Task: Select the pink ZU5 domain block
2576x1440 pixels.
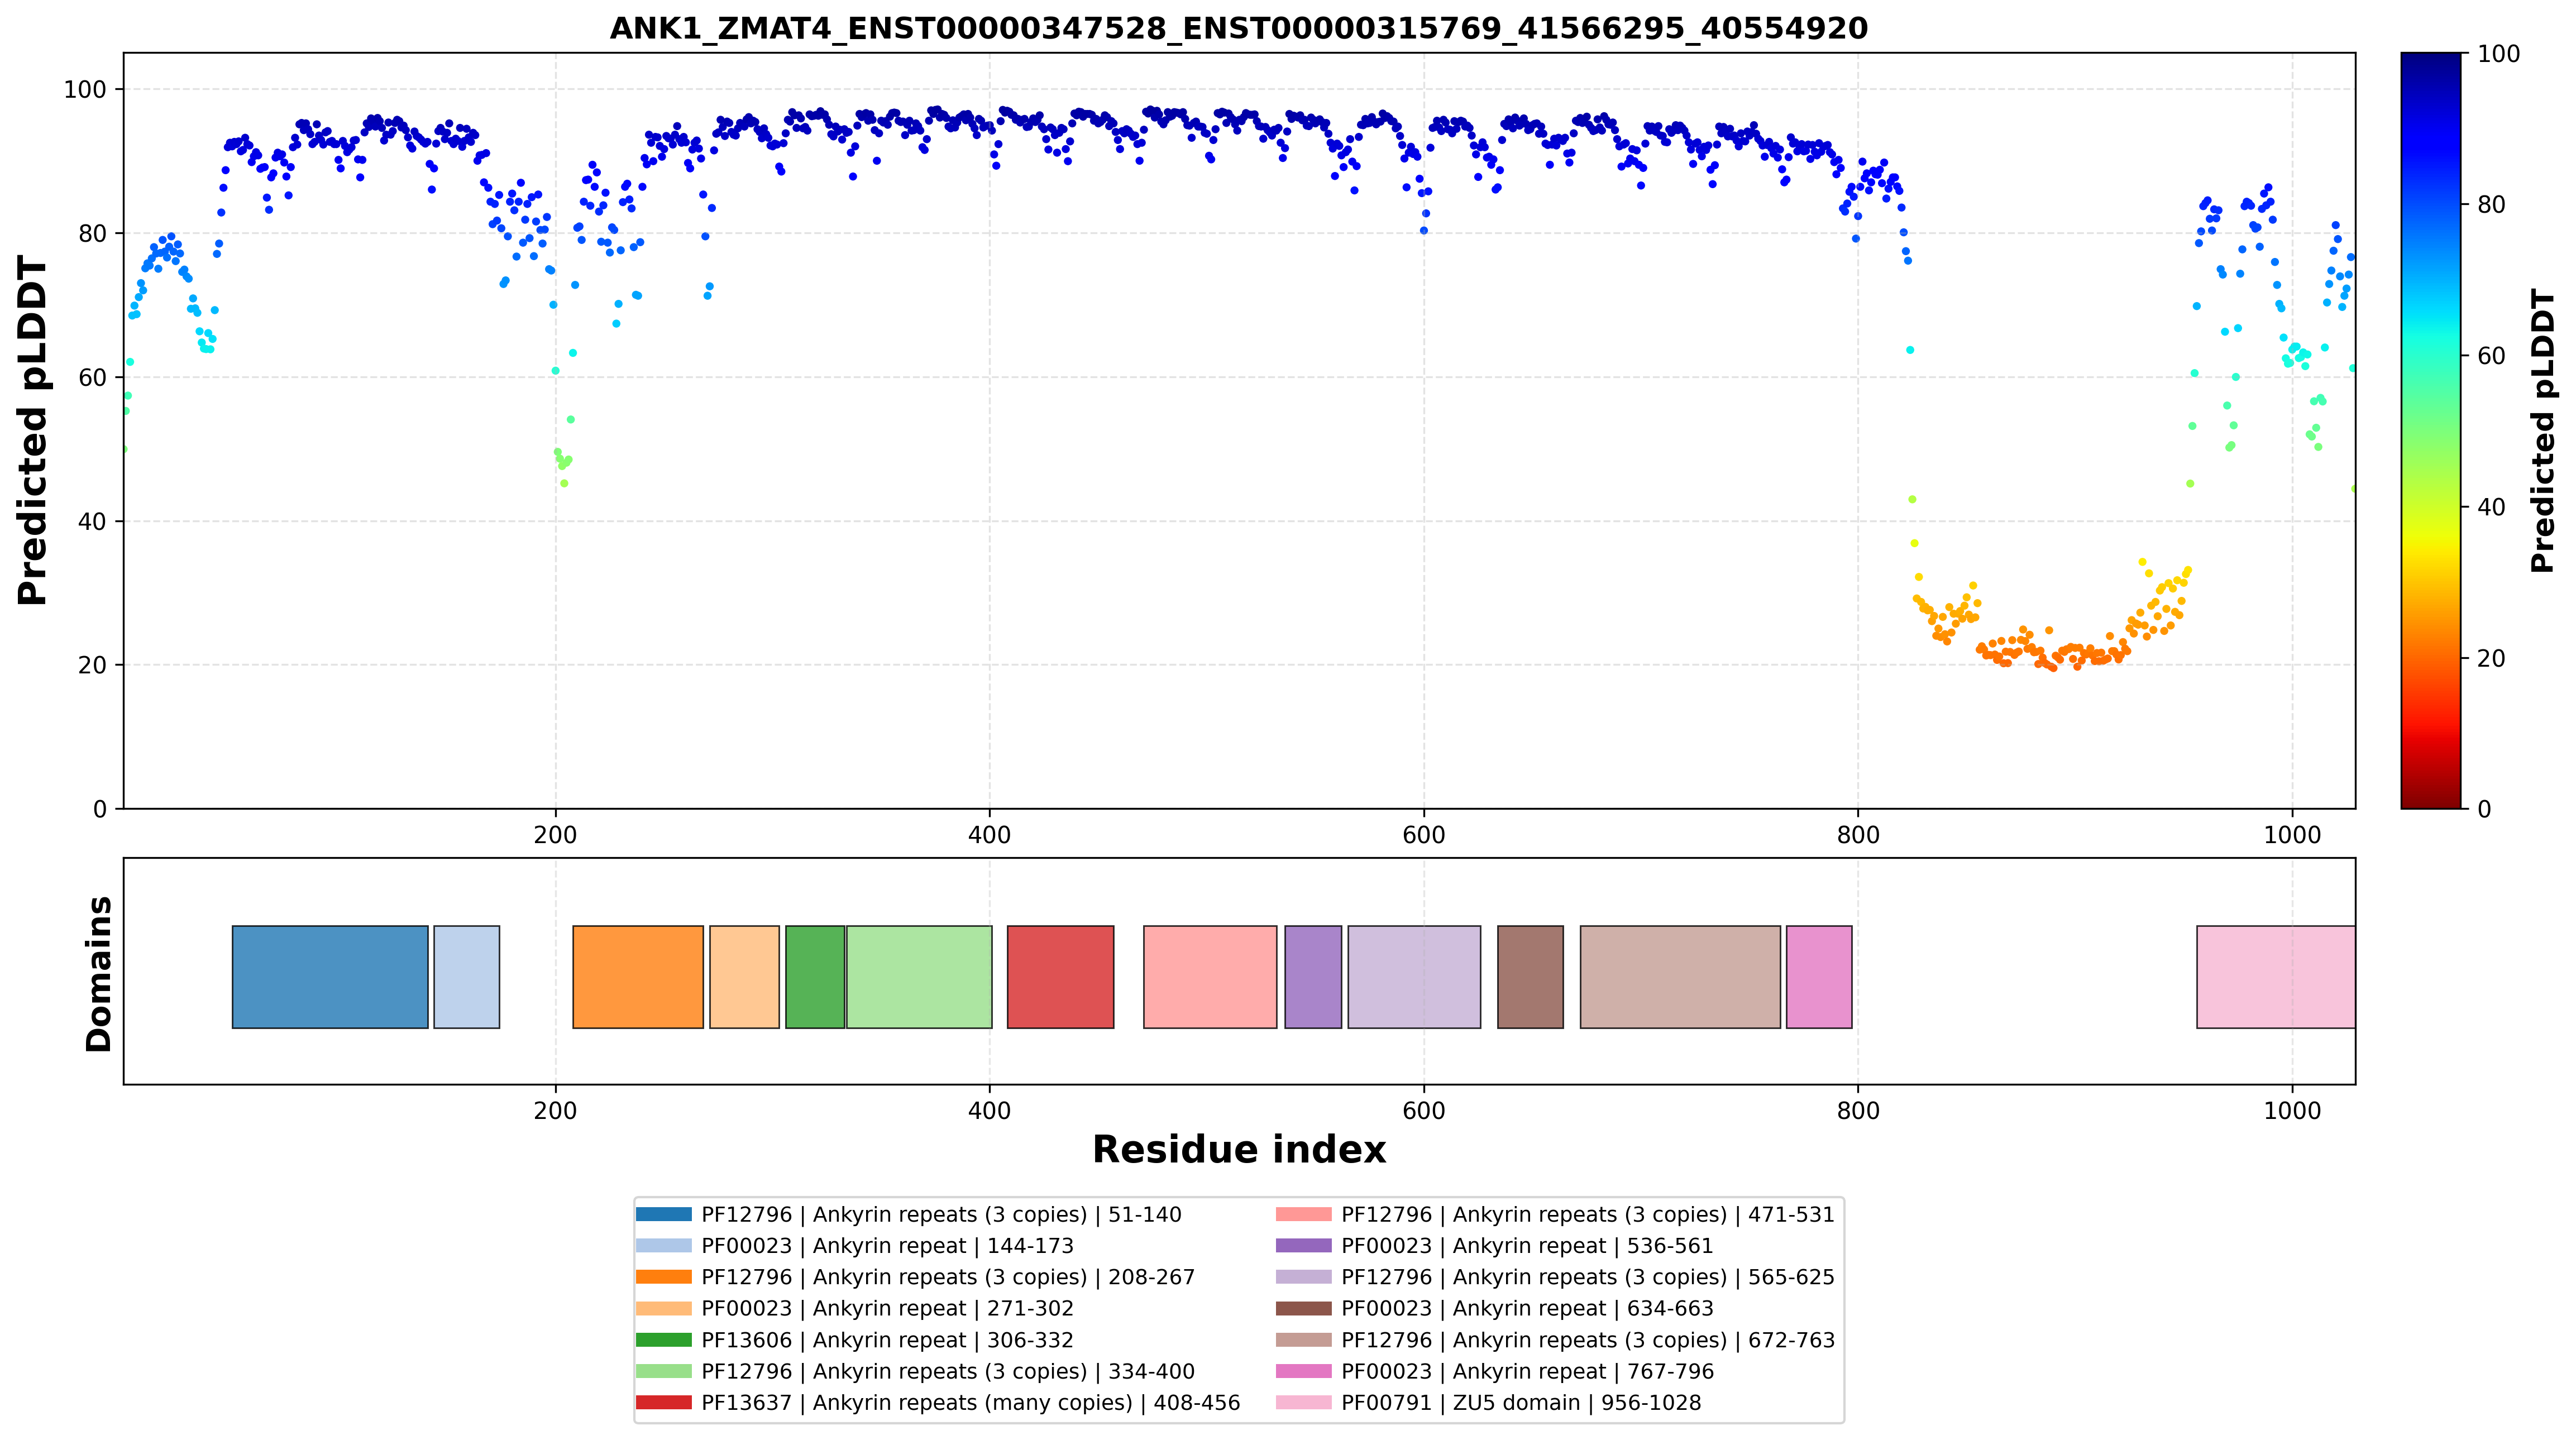Action: click(2276, 977)
